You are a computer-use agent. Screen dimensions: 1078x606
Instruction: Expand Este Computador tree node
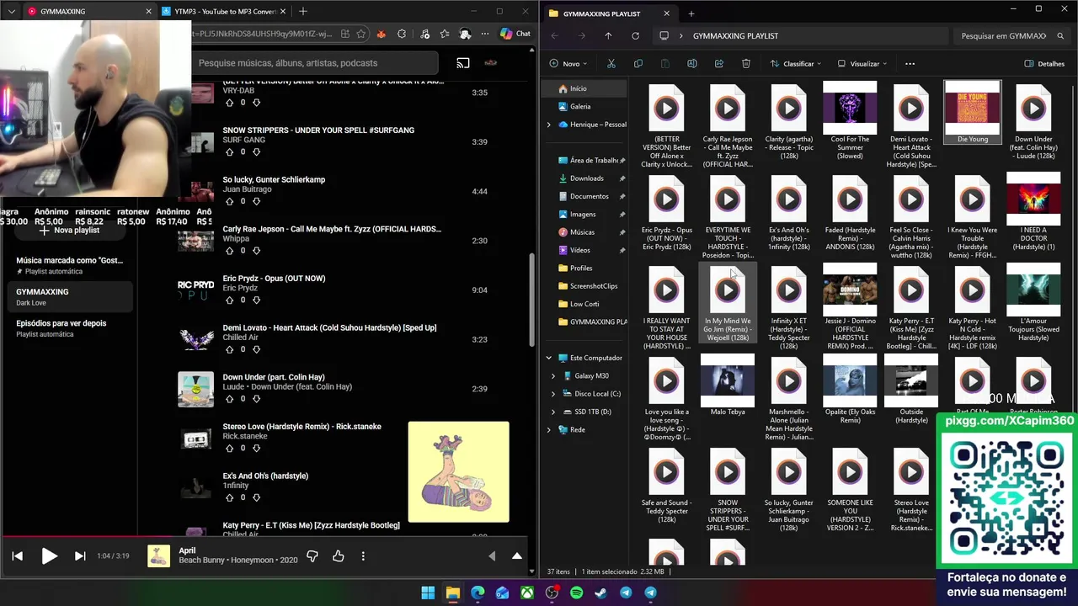pos(549,358)
